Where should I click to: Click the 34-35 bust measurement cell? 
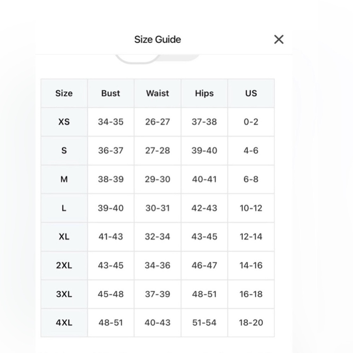[x=111, y=122]
